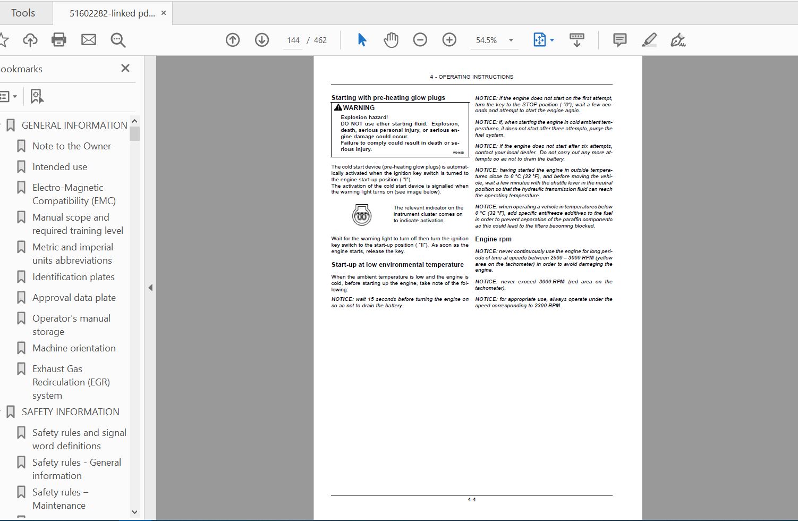Open the GENERAL INFORMATION bookmark
The height and width of the screenshot is (521, 798).
(74, 125)
